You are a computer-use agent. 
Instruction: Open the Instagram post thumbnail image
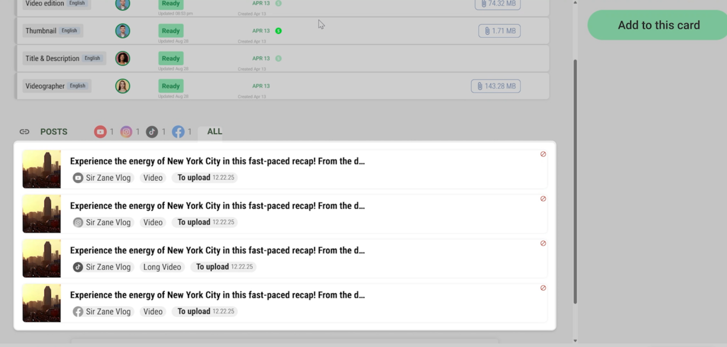pos(41,214)
